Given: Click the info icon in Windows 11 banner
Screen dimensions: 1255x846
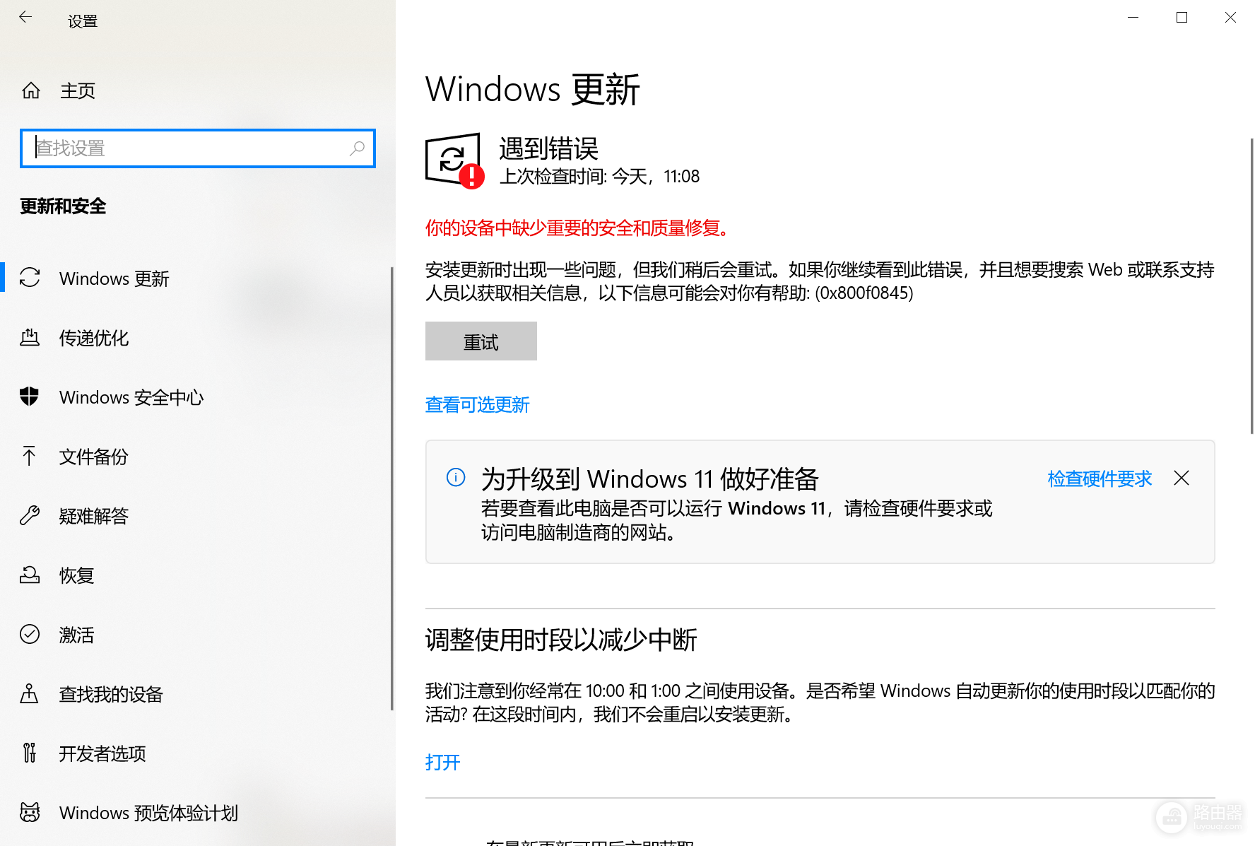Looking at the screenshot, I should (456, 477).
